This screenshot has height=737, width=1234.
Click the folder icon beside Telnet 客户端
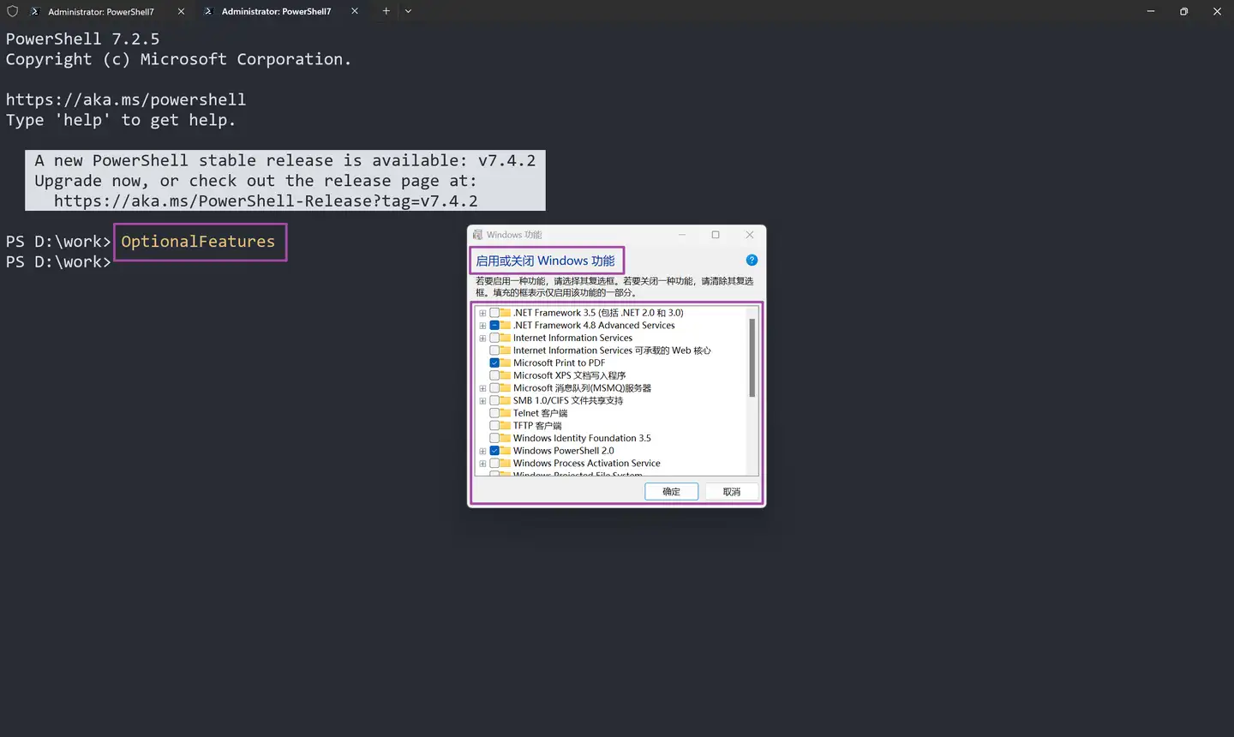pos(506,413)
